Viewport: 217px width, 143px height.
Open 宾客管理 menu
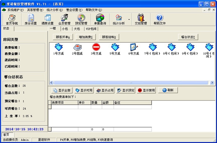35,10
